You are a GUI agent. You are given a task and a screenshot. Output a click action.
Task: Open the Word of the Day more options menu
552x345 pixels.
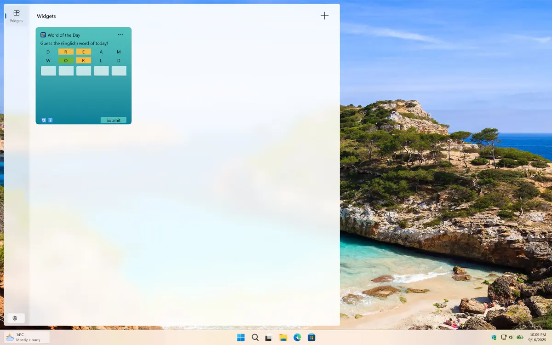coord(120,35)
